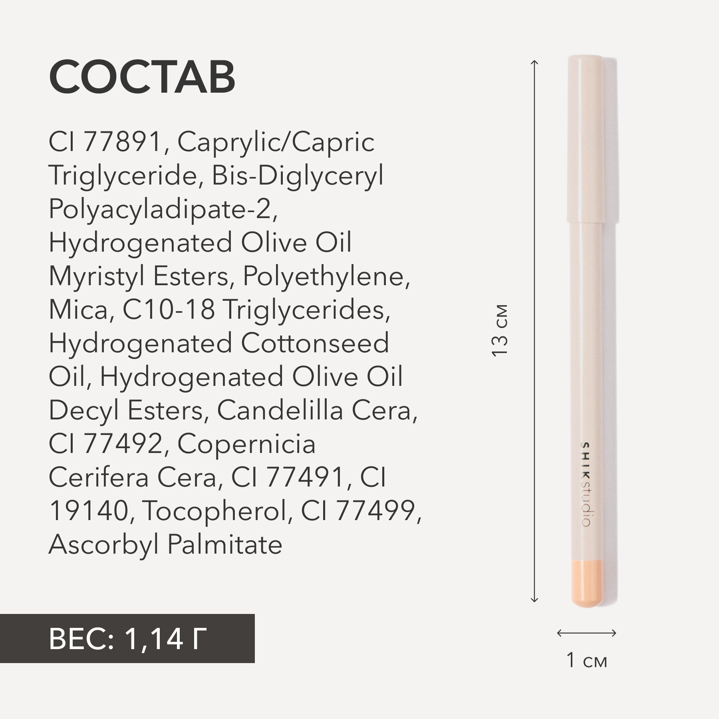Click the 13 см length label
The width and height of the screenshot is (719, 719).
pos(499,331)
